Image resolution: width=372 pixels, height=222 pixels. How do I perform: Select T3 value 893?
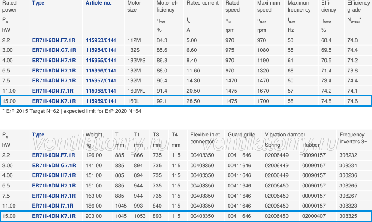[157, 216]
